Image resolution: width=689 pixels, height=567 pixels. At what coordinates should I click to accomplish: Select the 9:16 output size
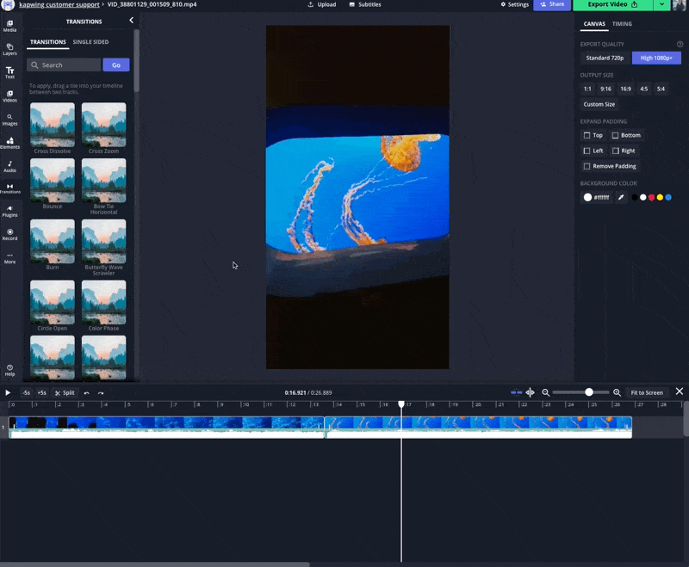tap(605, 89)
